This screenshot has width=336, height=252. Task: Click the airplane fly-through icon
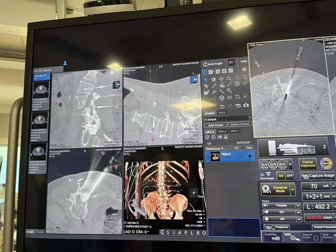(224, 71)
